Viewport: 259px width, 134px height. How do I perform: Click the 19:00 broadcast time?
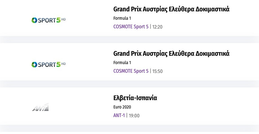134,116
